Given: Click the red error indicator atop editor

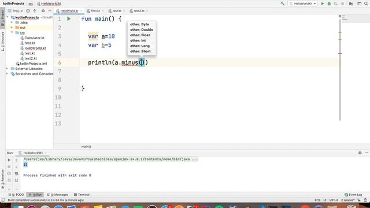Looking at the screenshot, I should click(x=340, y=16).
